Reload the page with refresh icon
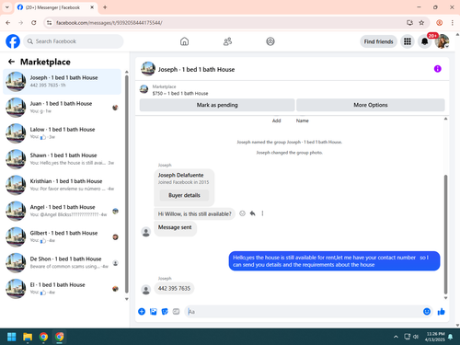This screenshot has height=345, width=460. [34, 23]
